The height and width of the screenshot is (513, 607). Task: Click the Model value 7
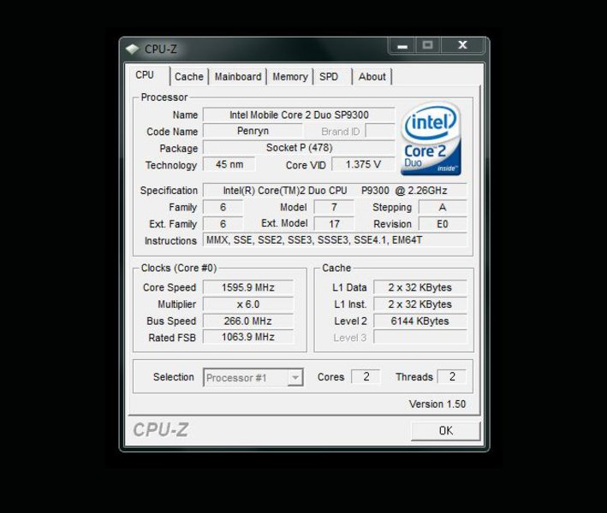pyautogui.click(x=334, y=207)
